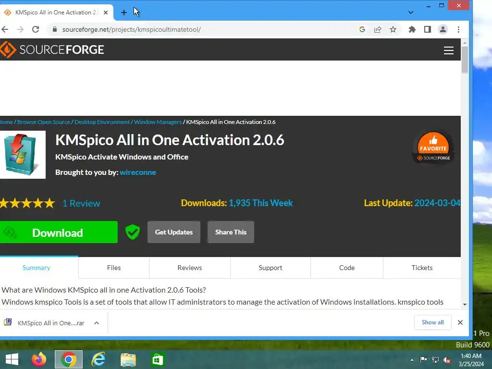The height and width of the screenshot is (369, 492).
Task: Switch to the Files tab
Action: tap(113, 268)
